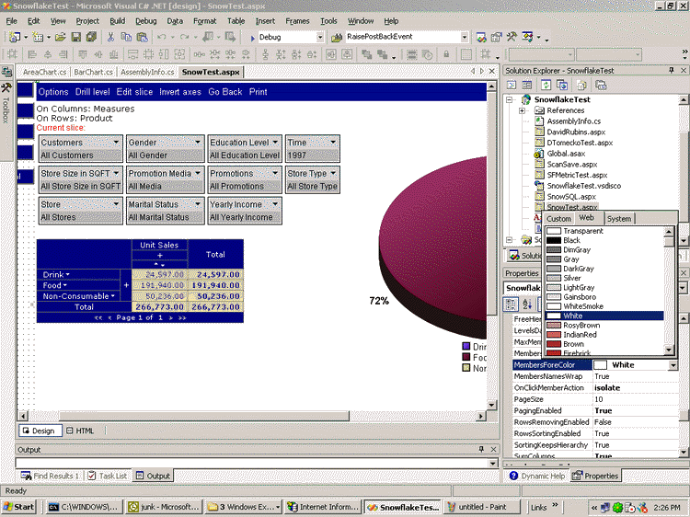Open the Properties Window toolbar icon
The width and height of the screenshot is (690, 517).
tap(497, 38)
